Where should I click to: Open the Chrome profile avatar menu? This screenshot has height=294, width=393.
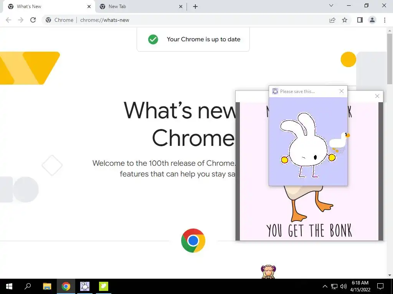click(x=372, y=20)
